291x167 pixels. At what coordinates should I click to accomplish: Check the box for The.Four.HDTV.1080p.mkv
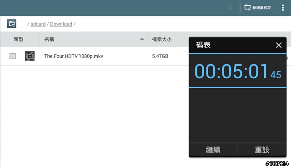pos(13,56)
